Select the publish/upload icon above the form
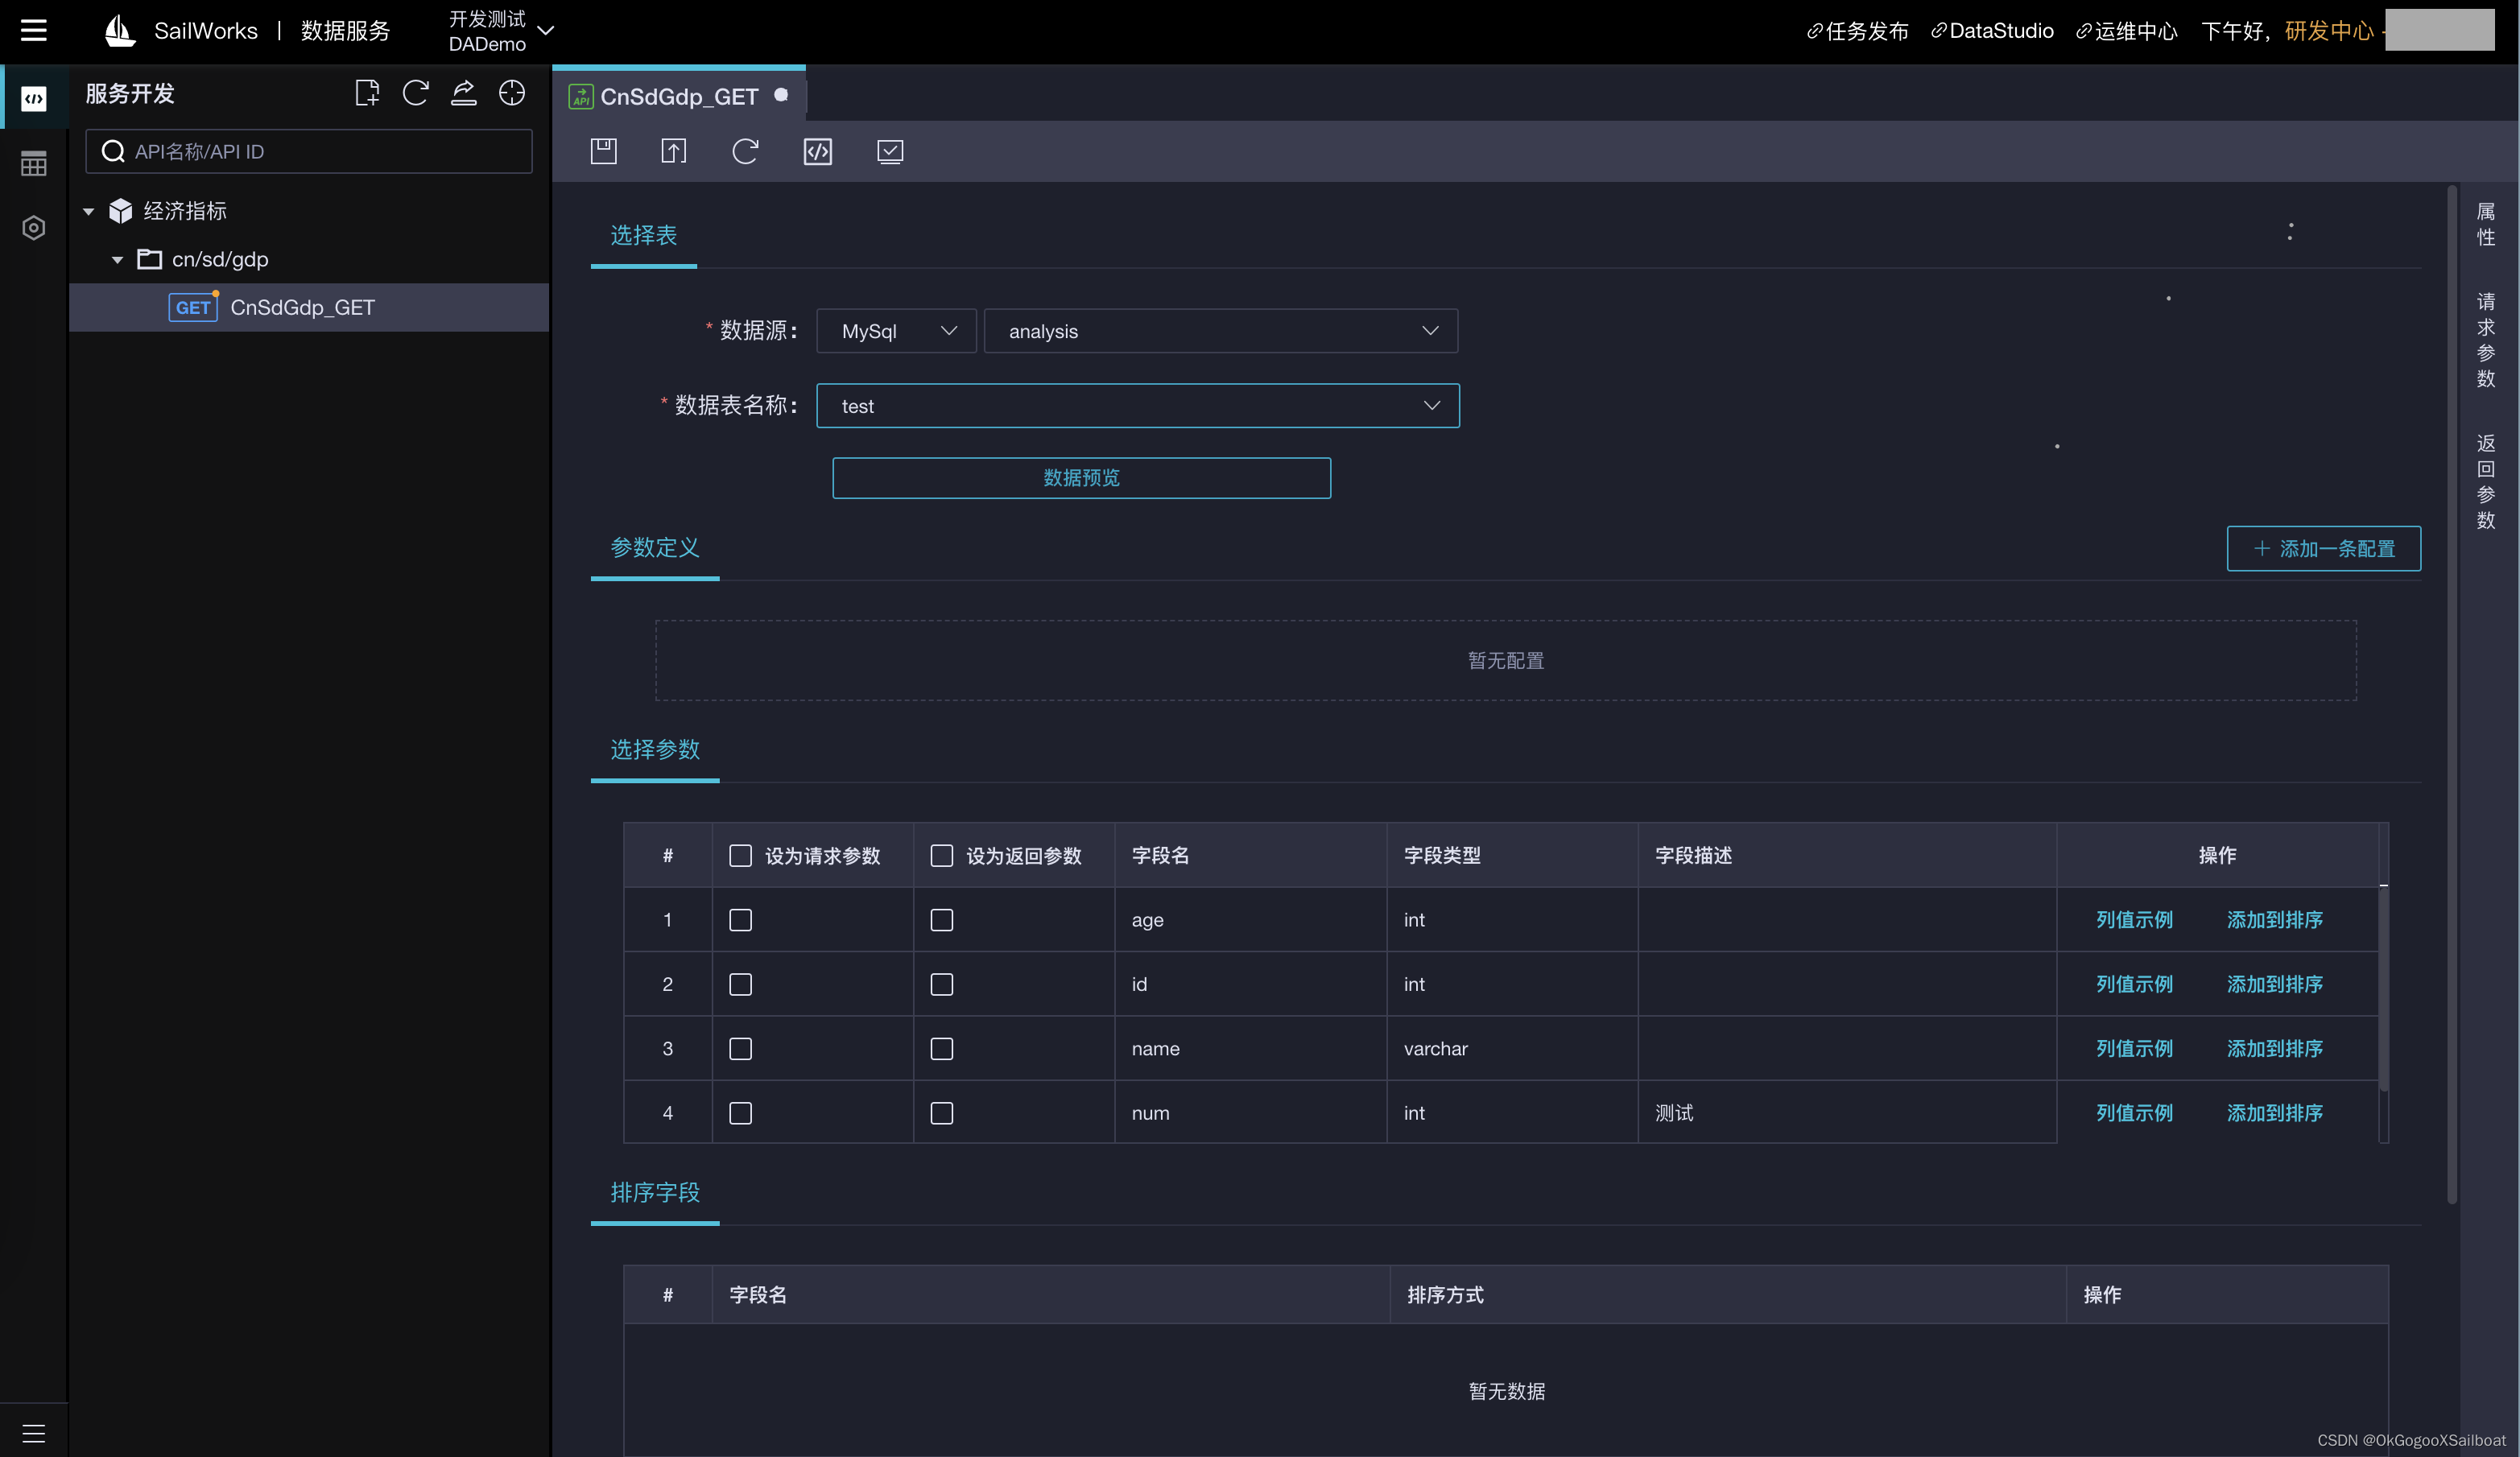 [672, 151]
